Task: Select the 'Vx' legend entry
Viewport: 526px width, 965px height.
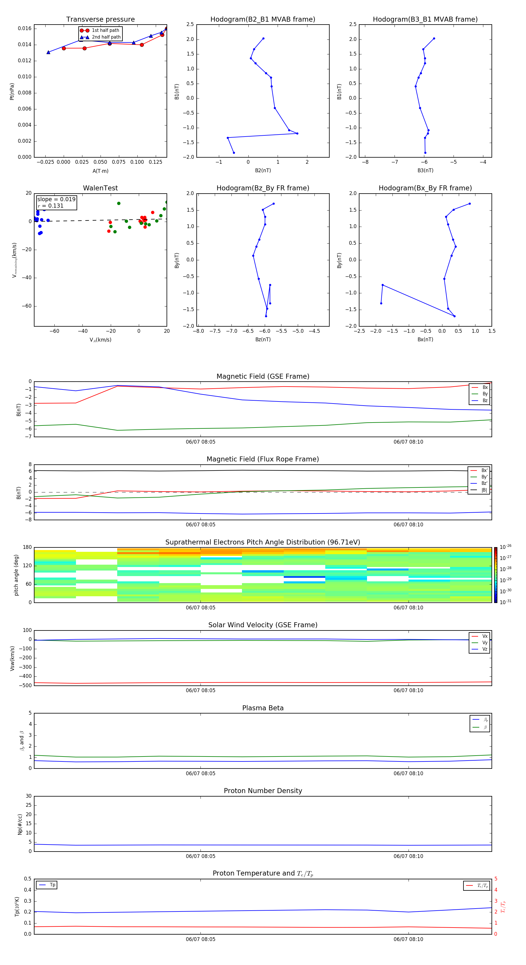Action: (x=480, y=636)
